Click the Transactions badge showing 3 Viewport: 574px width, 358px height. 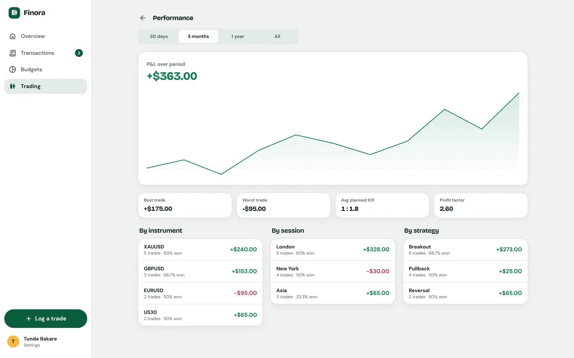79,53
